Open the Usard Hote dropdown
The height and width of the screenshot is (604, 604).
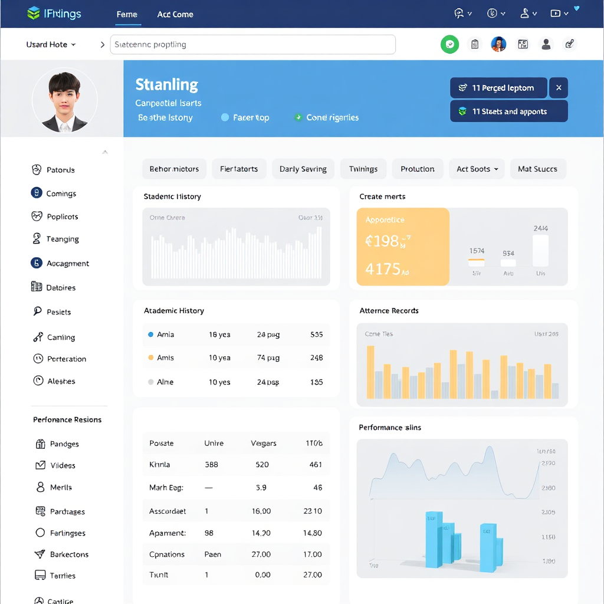(x=51, y=45)
